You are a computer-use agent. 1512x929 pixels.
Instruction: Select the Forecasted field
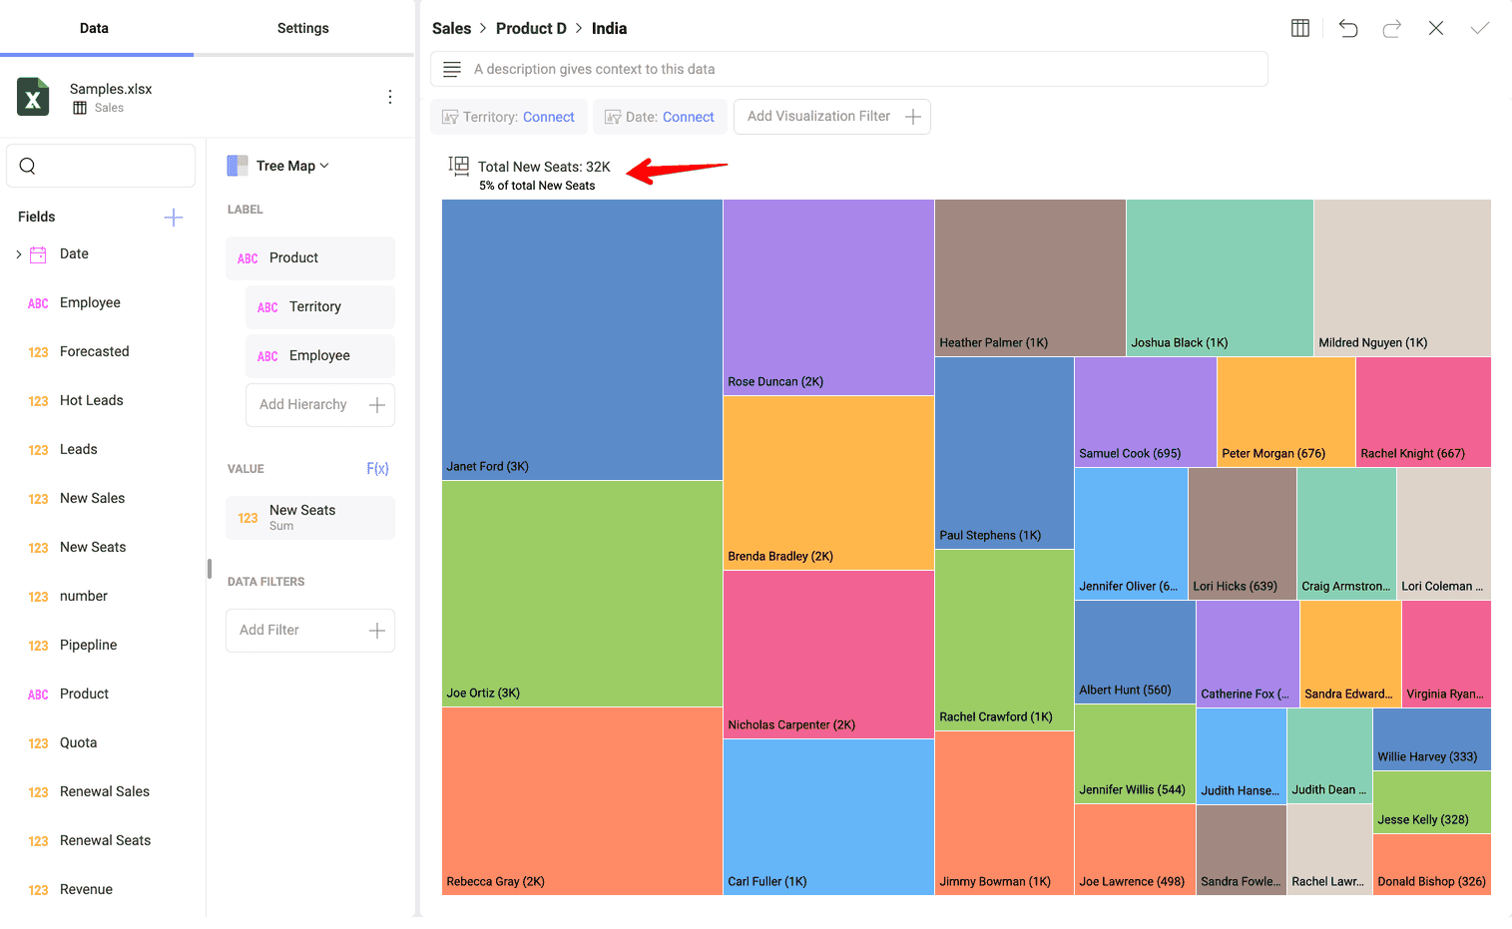pyautogui.click(x=94, y=351)
